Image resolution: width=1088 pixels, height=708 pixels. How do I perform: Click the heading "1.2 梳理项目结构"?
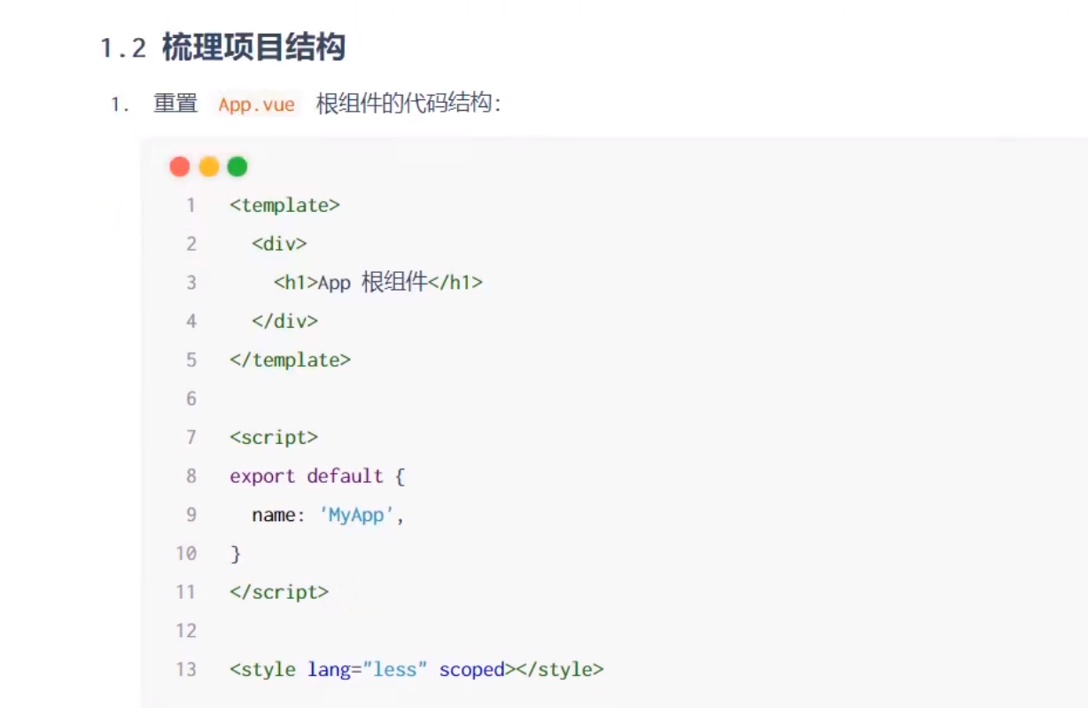(x=222, y=48)
